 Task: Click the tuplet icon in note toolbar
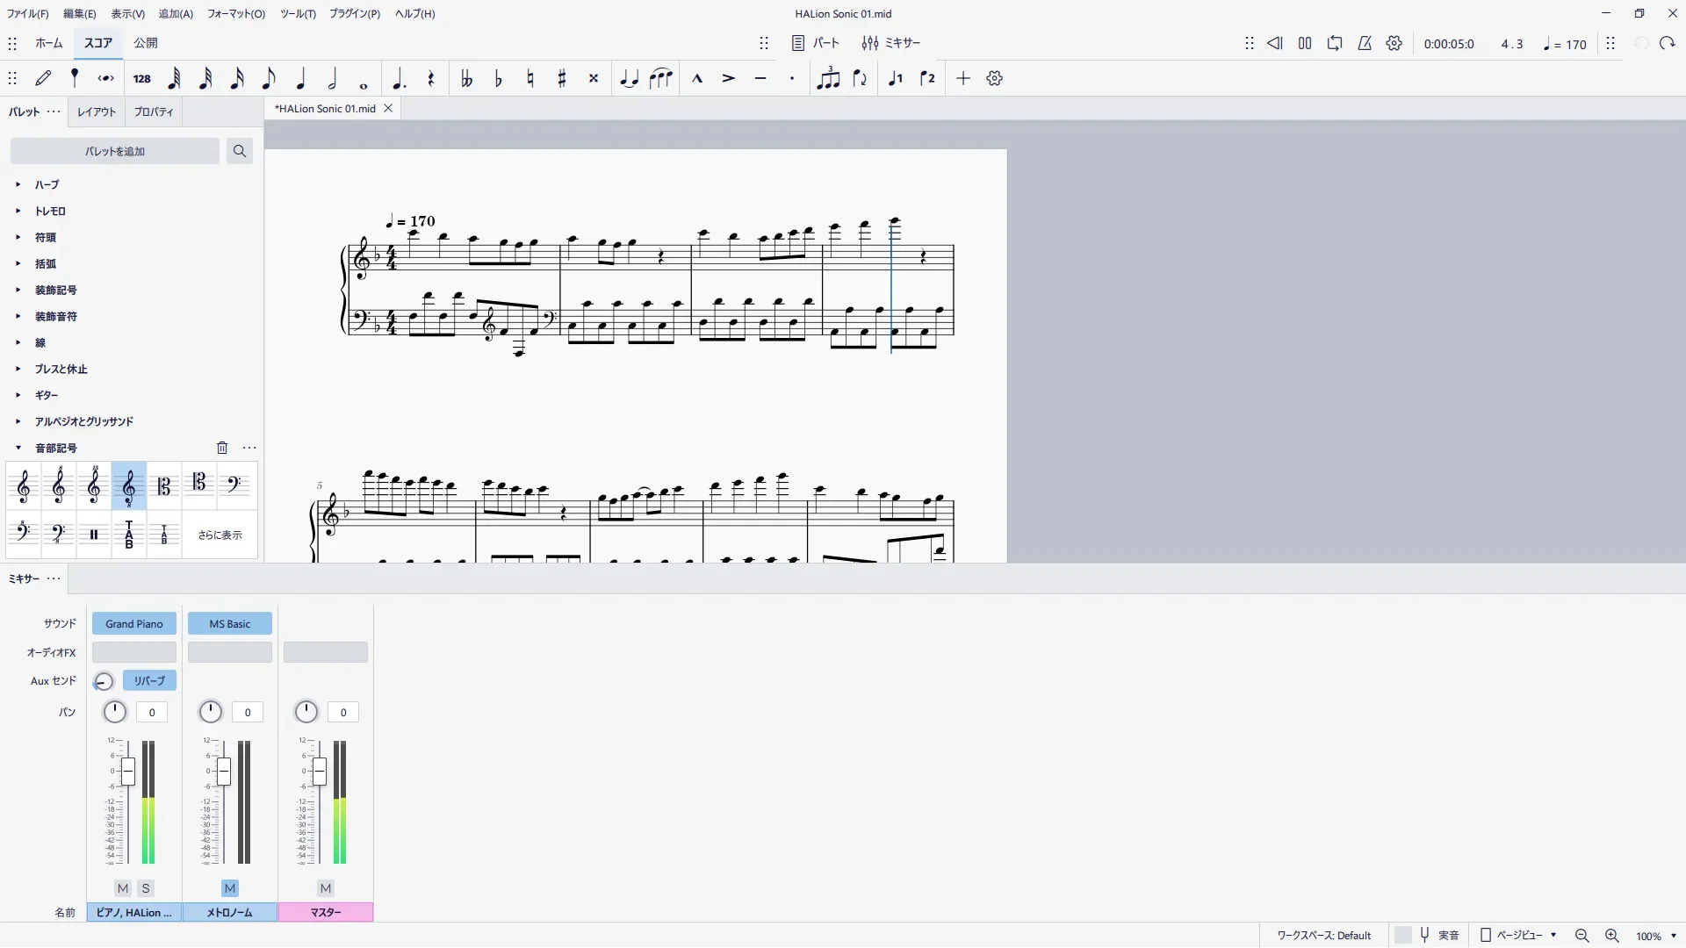827,79
